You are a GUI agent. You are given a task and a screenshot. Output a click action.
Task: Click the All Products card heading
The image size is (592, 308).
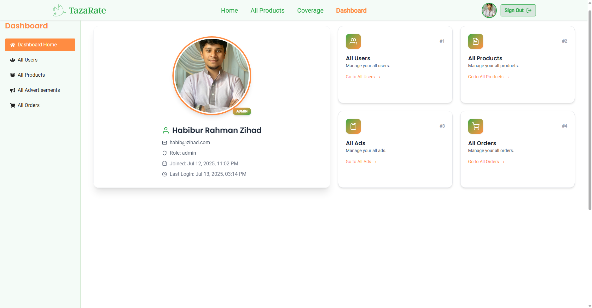[485, 58]
